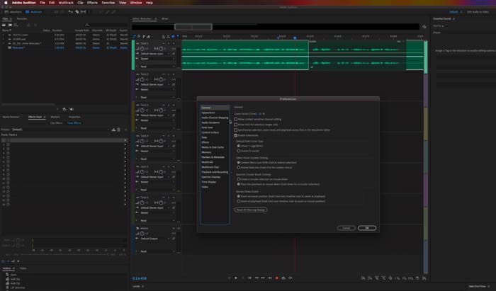Open Track 1 Default Stereo Input dropdown
The height and width of the screenshot is (291, 496).
155,54
